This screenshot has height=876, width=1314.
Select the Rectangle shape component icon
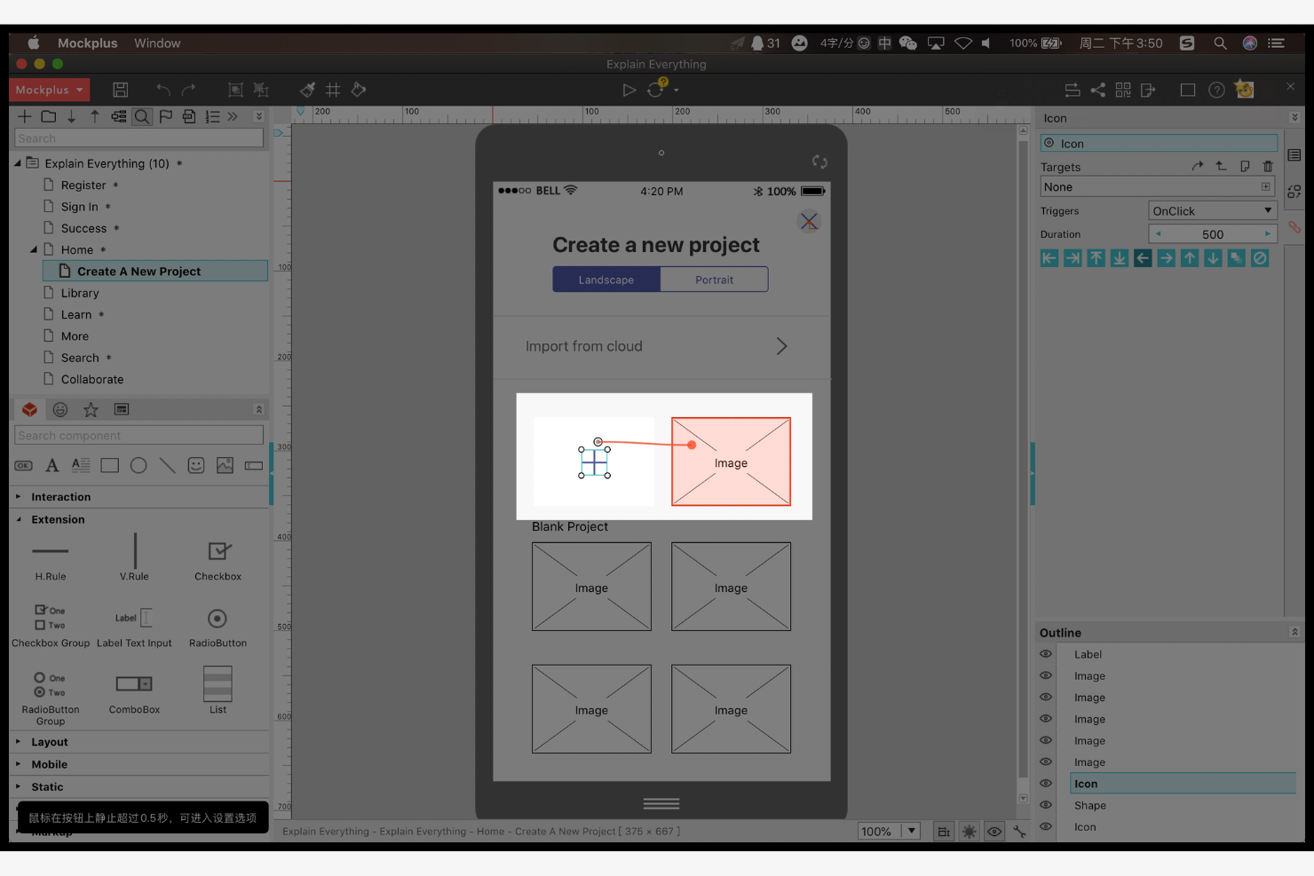pos(110,465)
